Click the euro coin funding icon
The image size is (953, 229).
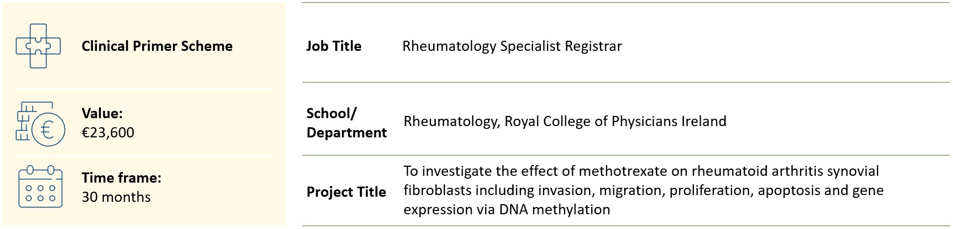click(x=40, y=124)
